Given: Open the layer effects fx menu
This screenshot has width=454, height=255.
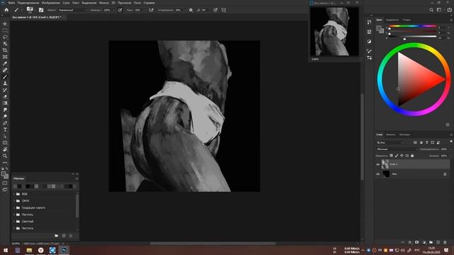Looking at the screenshot, I should (x=410, y=242).
